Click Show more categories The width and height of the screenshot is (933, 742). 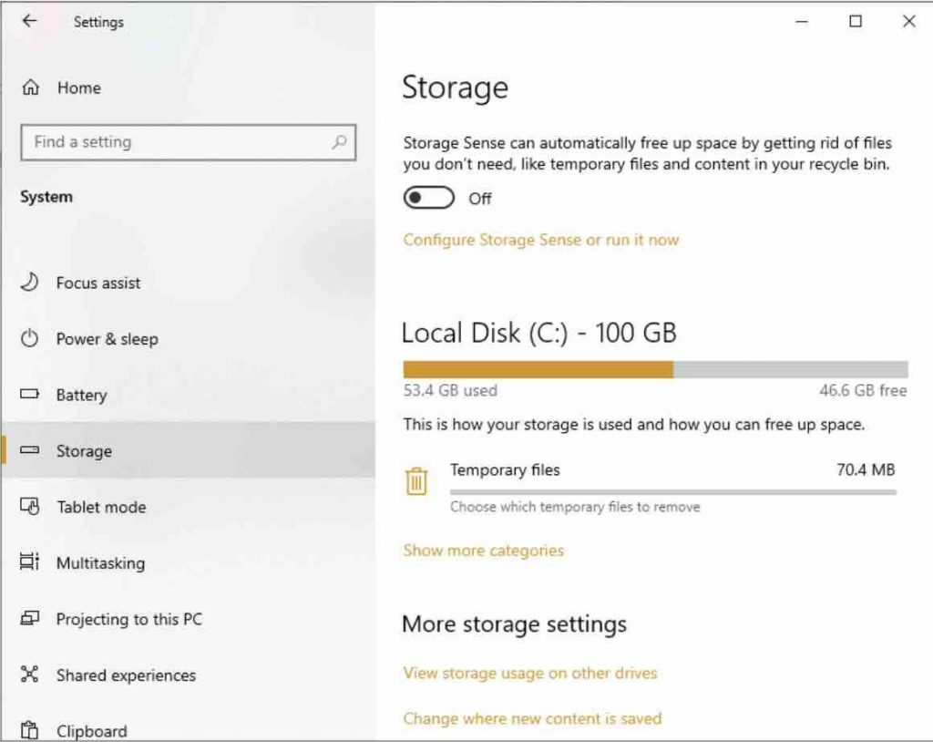click(x=483, y=551)
